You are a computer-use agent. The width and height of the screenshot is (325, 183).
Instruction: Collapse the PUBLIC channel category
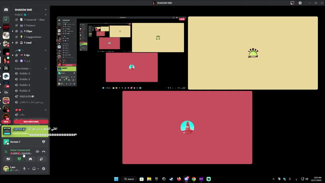click(22, 15)
